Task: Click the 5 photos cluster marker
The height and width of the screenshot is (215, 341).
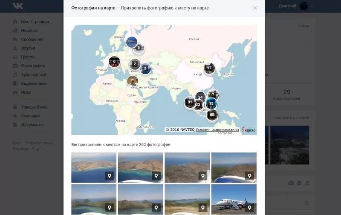Action: tap(139, 47)
